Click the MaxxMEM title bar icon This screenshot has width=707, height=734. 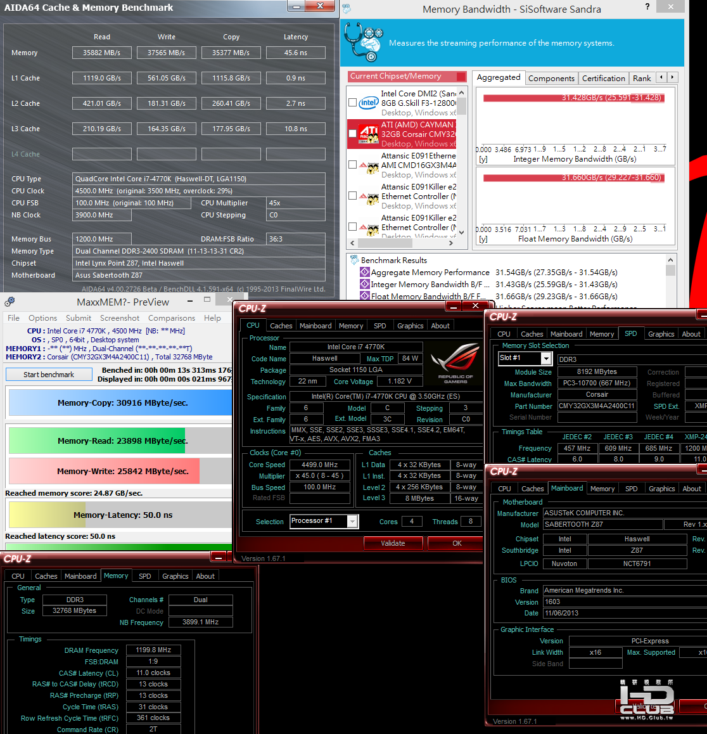click(10, 302)
